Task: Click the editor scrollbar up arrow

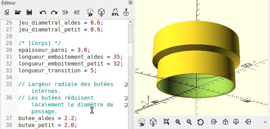Action: [130, 22]
